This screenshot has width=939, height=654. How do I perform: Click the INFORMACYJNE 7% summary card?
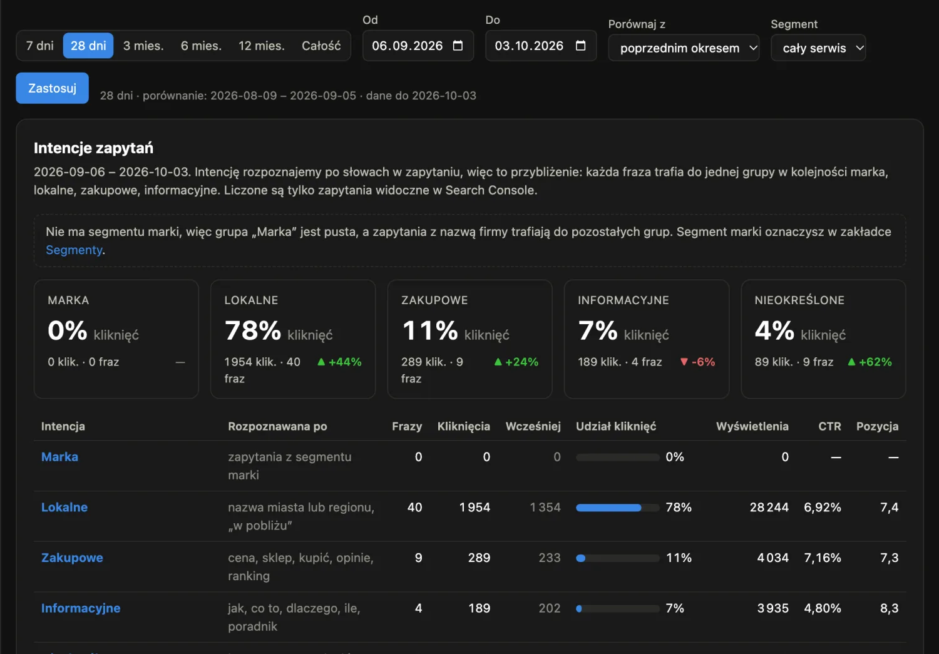pos(647,339)
